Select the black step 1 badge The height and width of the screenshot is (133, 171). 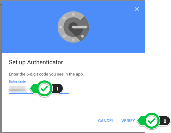click(58, 89)
